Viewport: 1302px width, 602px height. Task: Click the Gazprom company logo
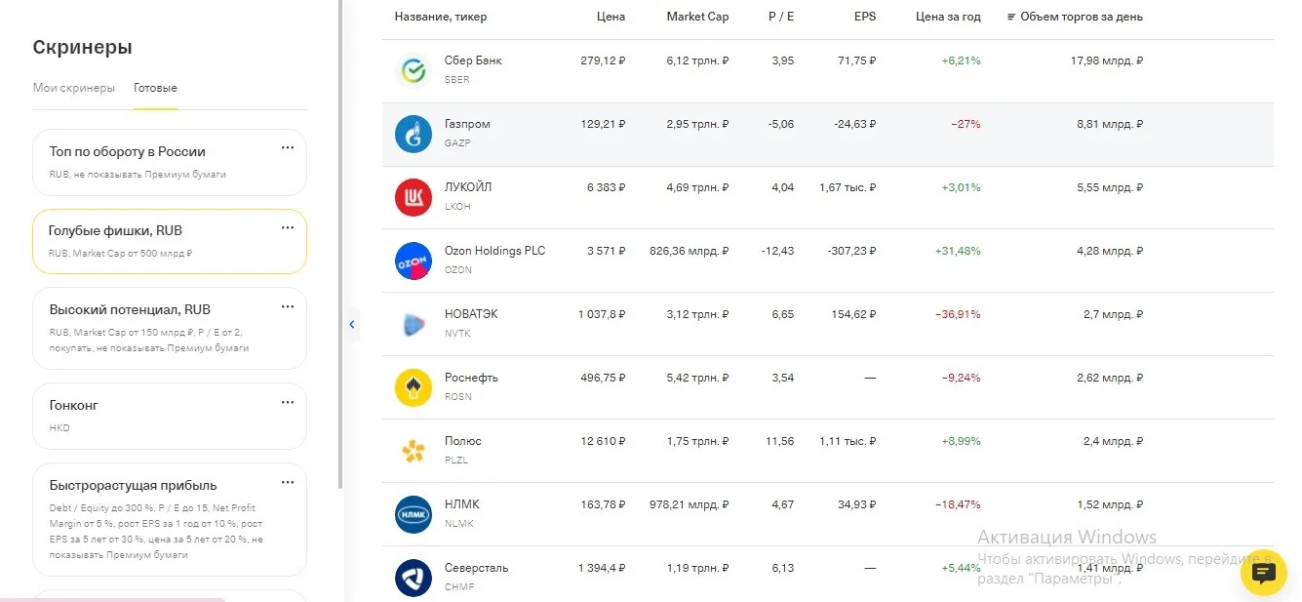click(414, 134)
